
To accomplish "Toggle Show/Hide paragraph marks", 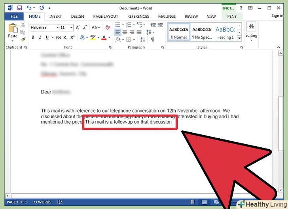I will (x=152, y=39).
